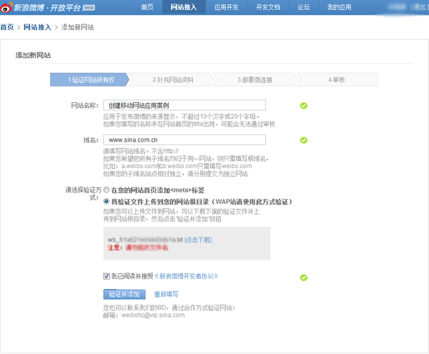Image resolution: width=429 pixels, height=354 pixels.
Task: Download verification file via 点击下载
Action: (x=198, y=240)
